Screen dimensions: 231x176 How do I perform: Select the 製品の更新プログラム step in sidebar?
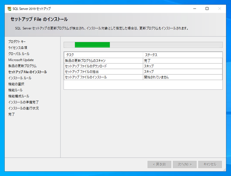coord(22,66)
